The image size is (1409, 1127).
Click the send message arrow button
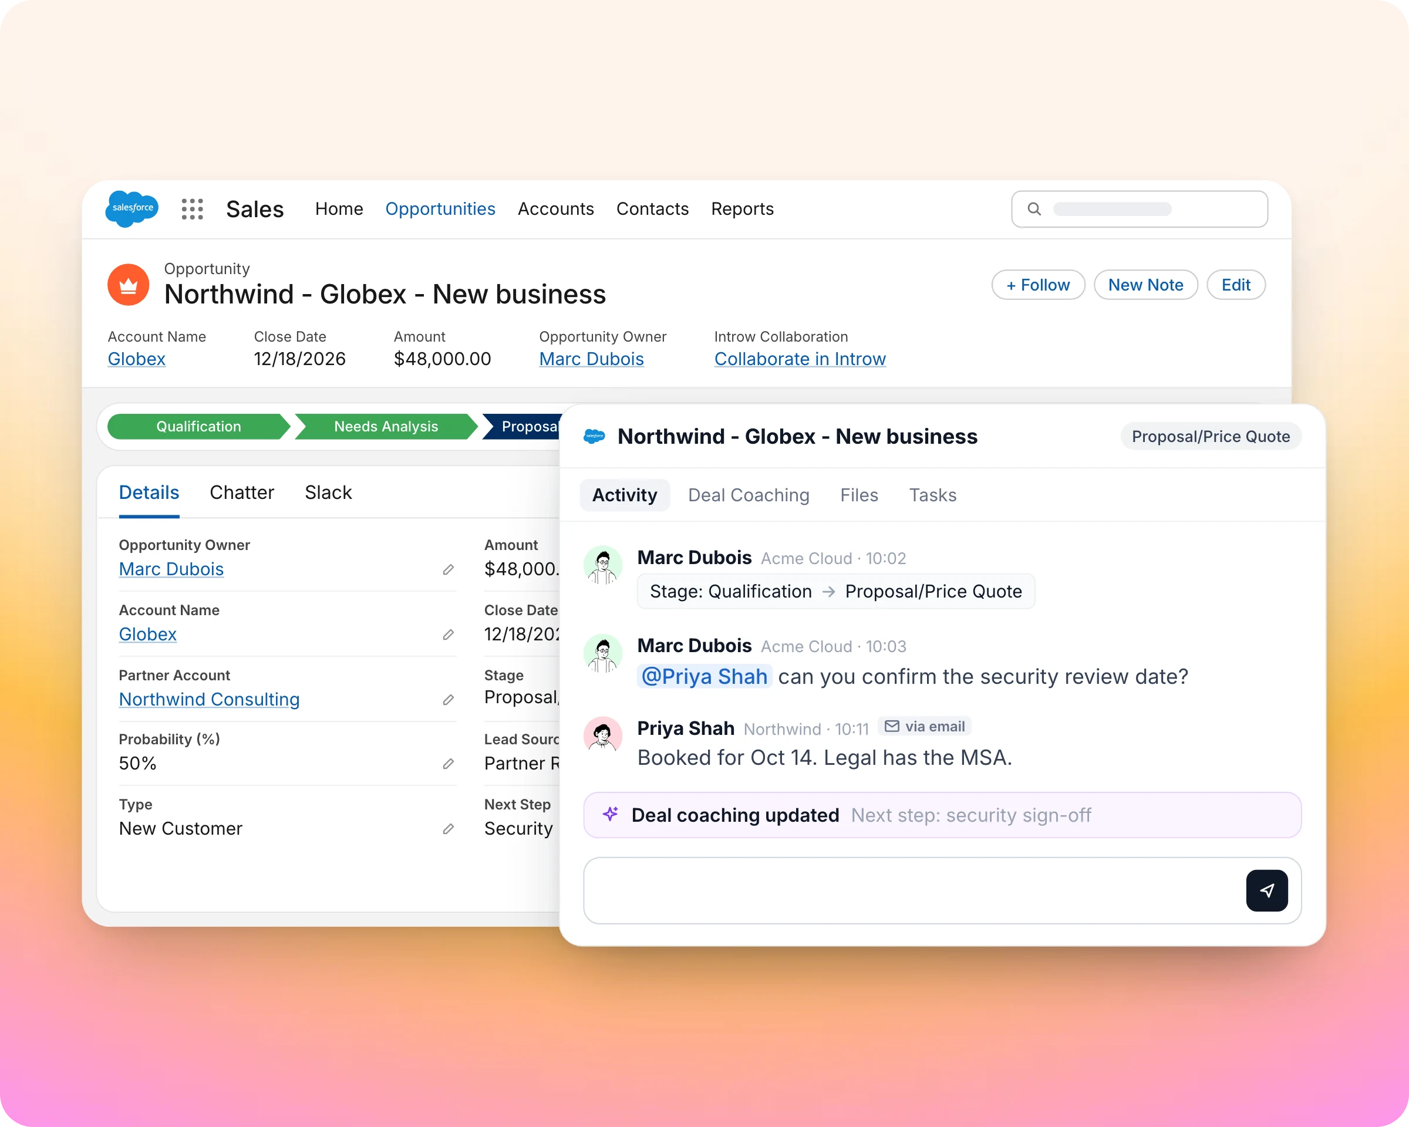pos(1266,890)
